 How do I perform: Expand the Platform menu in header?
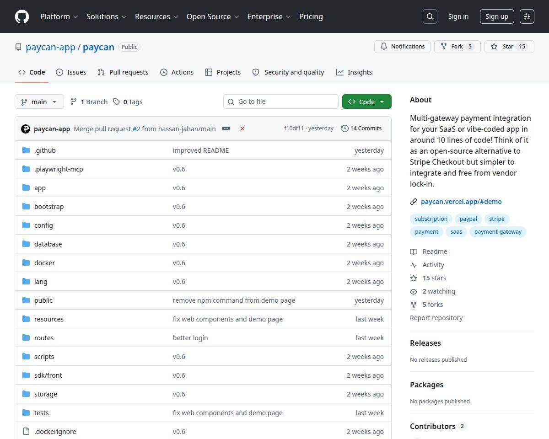coord(59,16)
